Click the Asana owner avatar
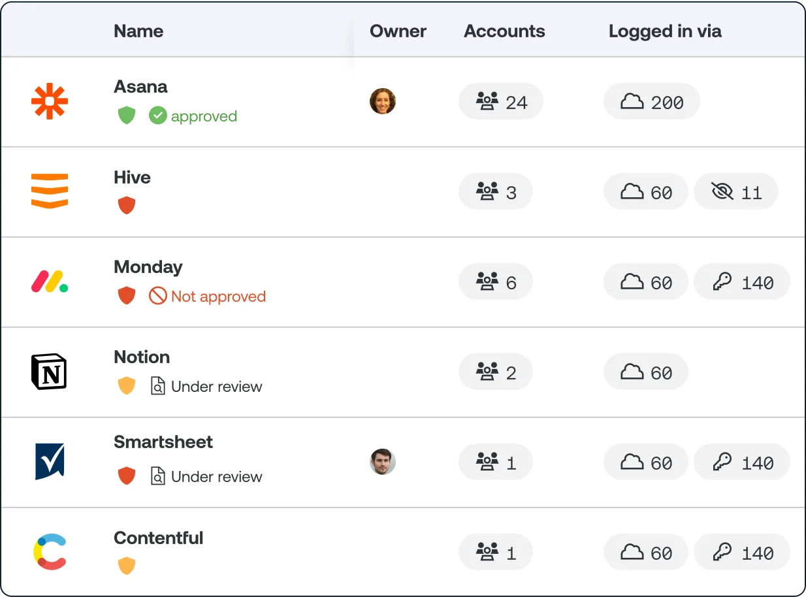The width and height of the screenshot is (806, 597). [x=382, y=101]
